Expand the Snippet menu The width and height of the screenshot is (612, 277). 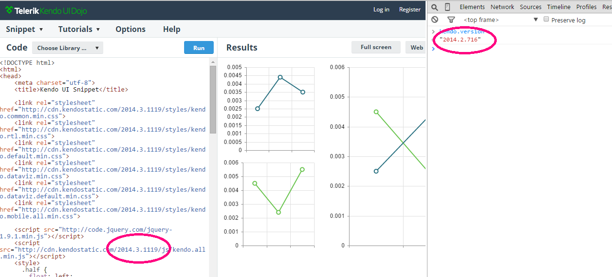[24, 29]
